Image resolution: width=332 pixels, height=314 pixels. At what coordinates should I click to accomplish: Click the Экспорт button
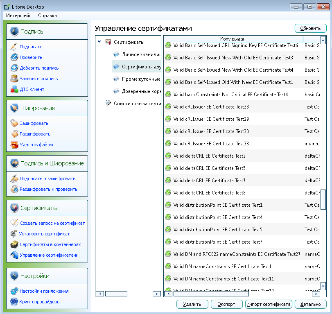click(226, 304)
